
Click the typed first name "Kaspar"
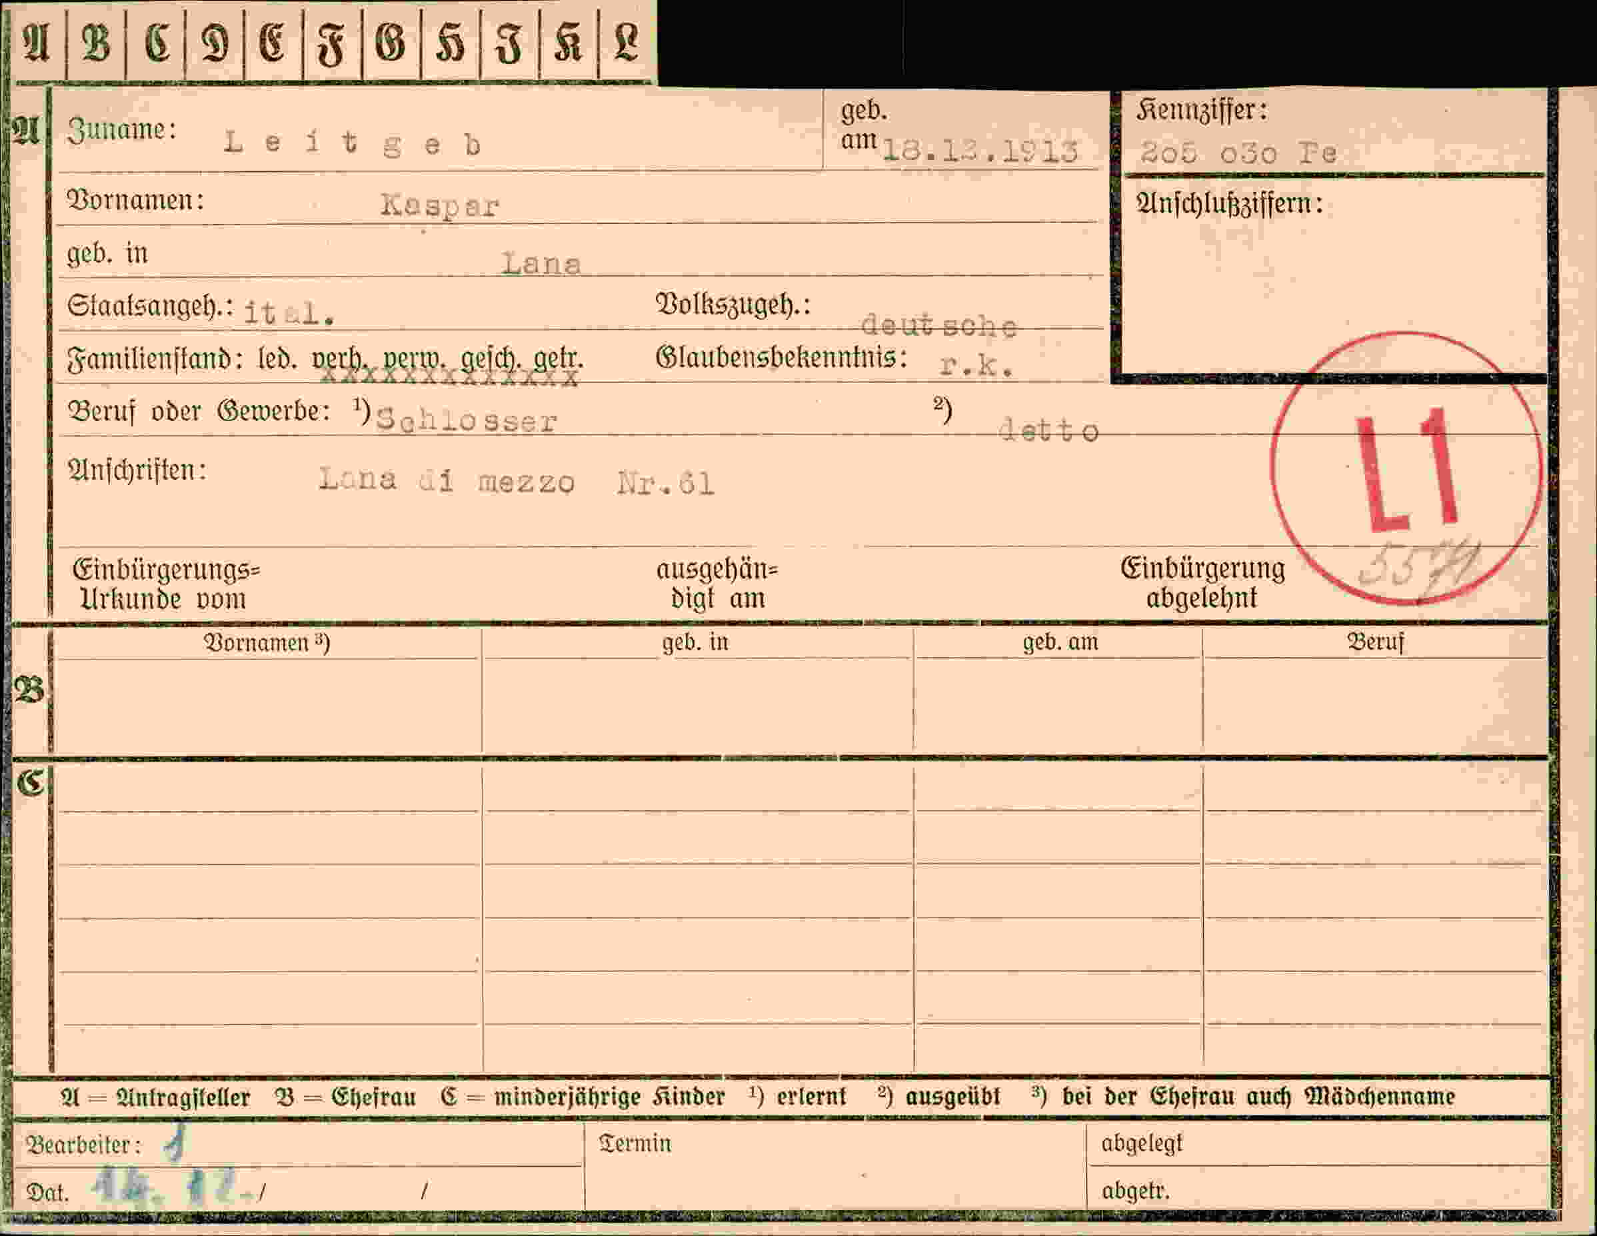[x=439, y=206]
